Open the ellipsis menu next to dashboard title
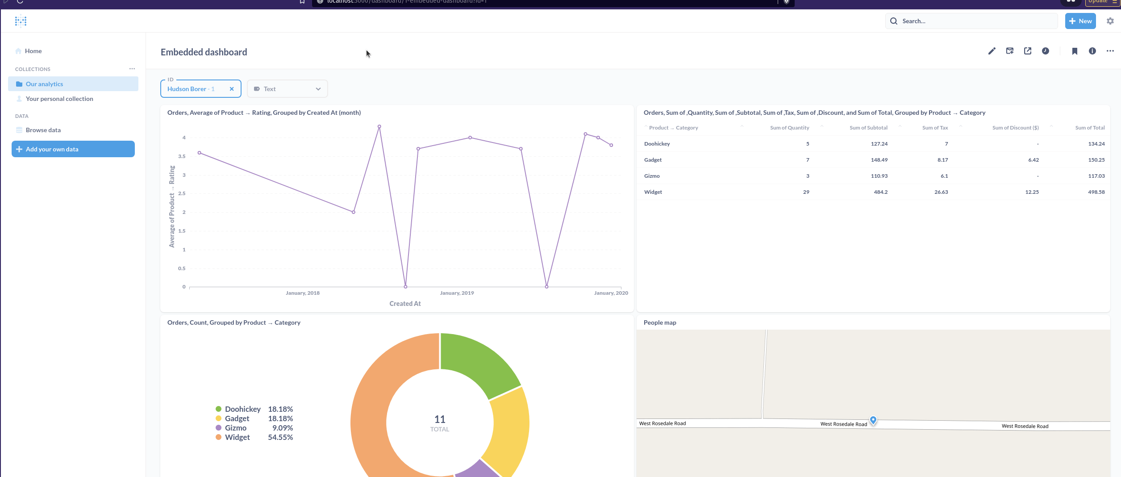This screenshot has width=1121, height=477. pyautogui.click(x=1110, y=51)
